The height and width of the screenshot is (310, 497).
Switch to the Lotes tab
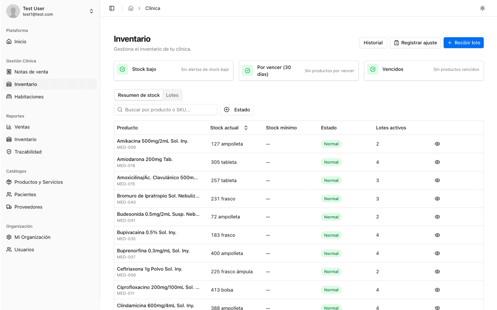pyautogui.click(x=172, y=95)
